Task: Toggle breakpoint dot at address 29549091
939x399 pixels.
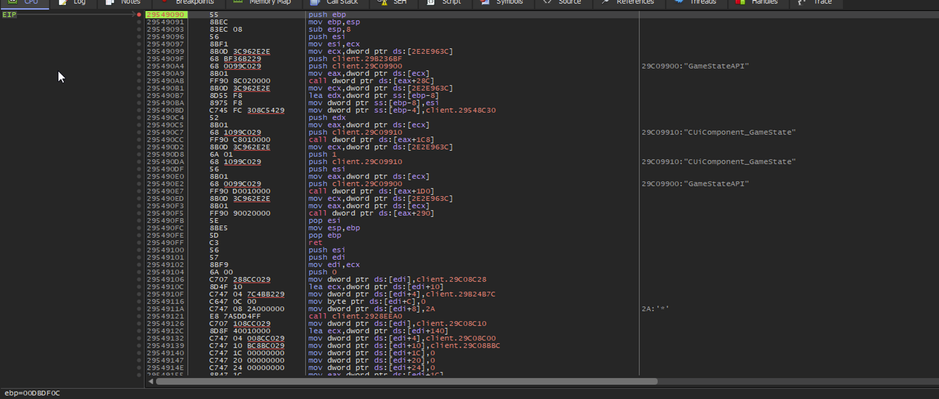Action: click(139, 22)
